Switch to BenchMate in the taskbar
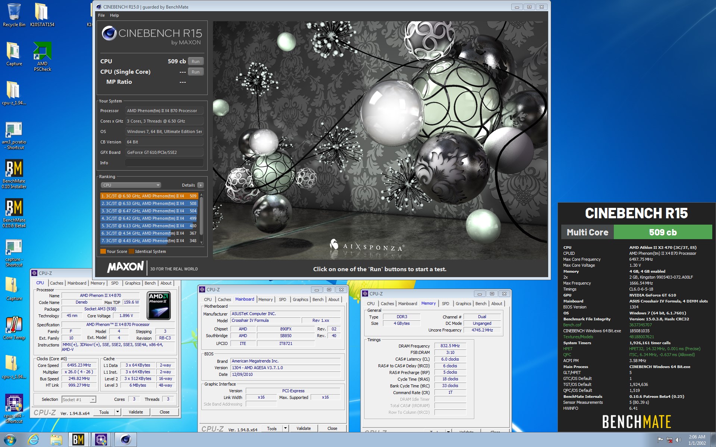Viewport: 716px width, 447px height. click(78, 440)
